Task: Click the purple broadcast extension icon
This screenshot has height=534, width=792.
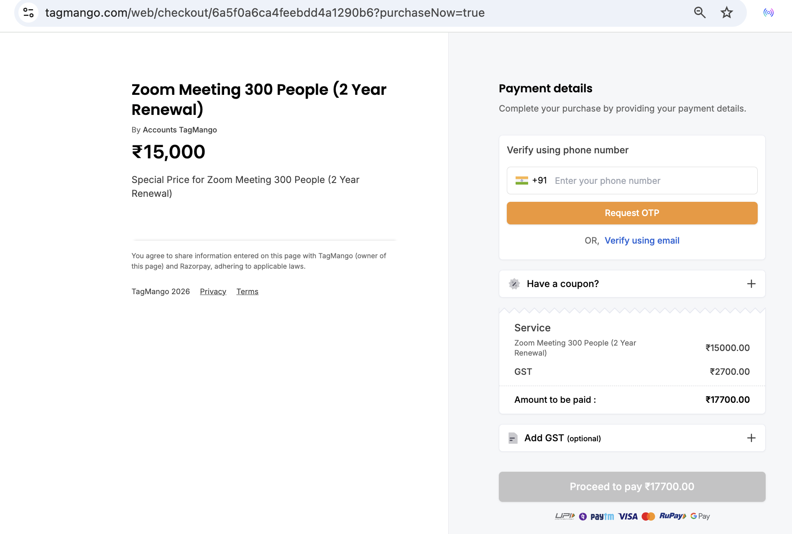Action: 768,13
